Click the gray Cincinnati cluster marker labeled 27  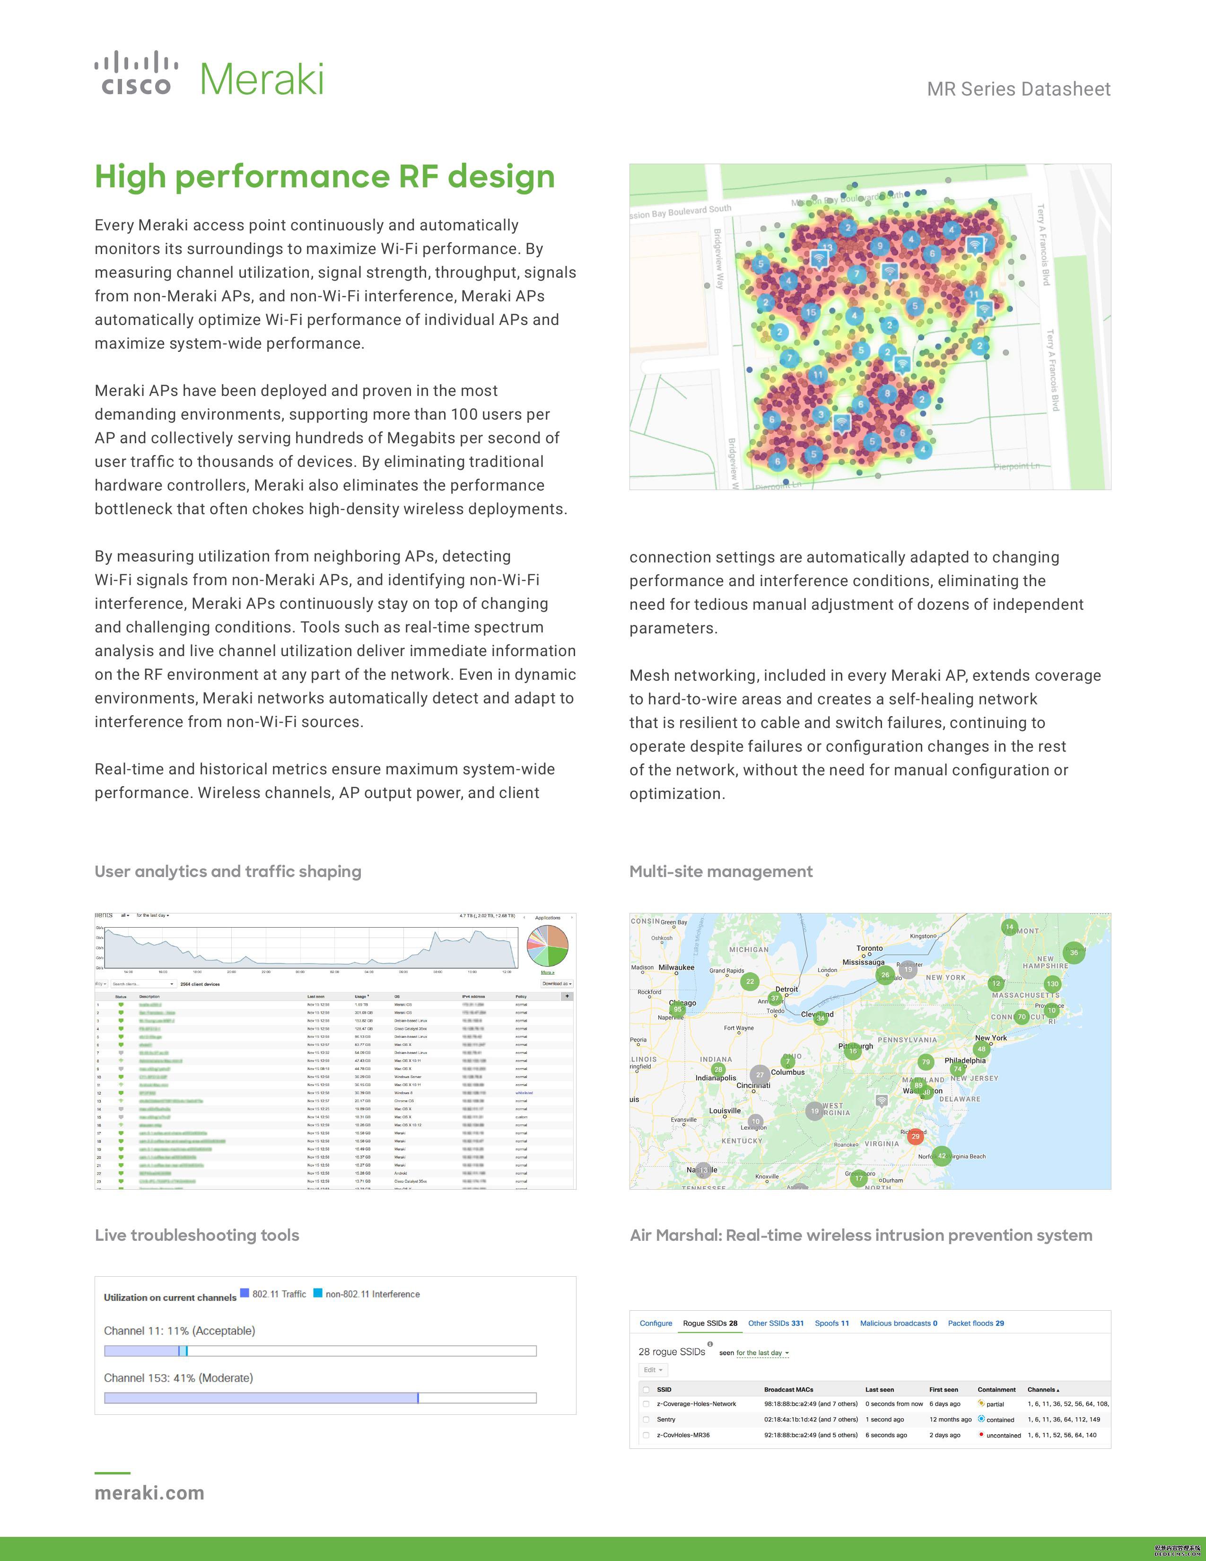point(760,1074)
